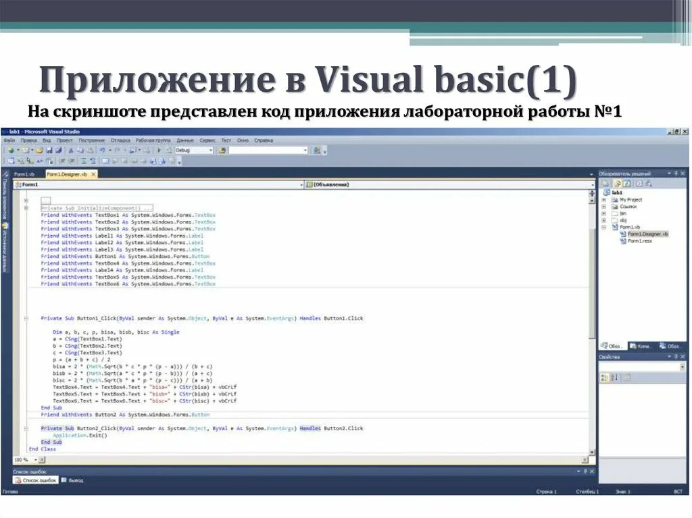Expand the bin folder node
This screenshot has height=518, width=692.
(x=603, y=213)
